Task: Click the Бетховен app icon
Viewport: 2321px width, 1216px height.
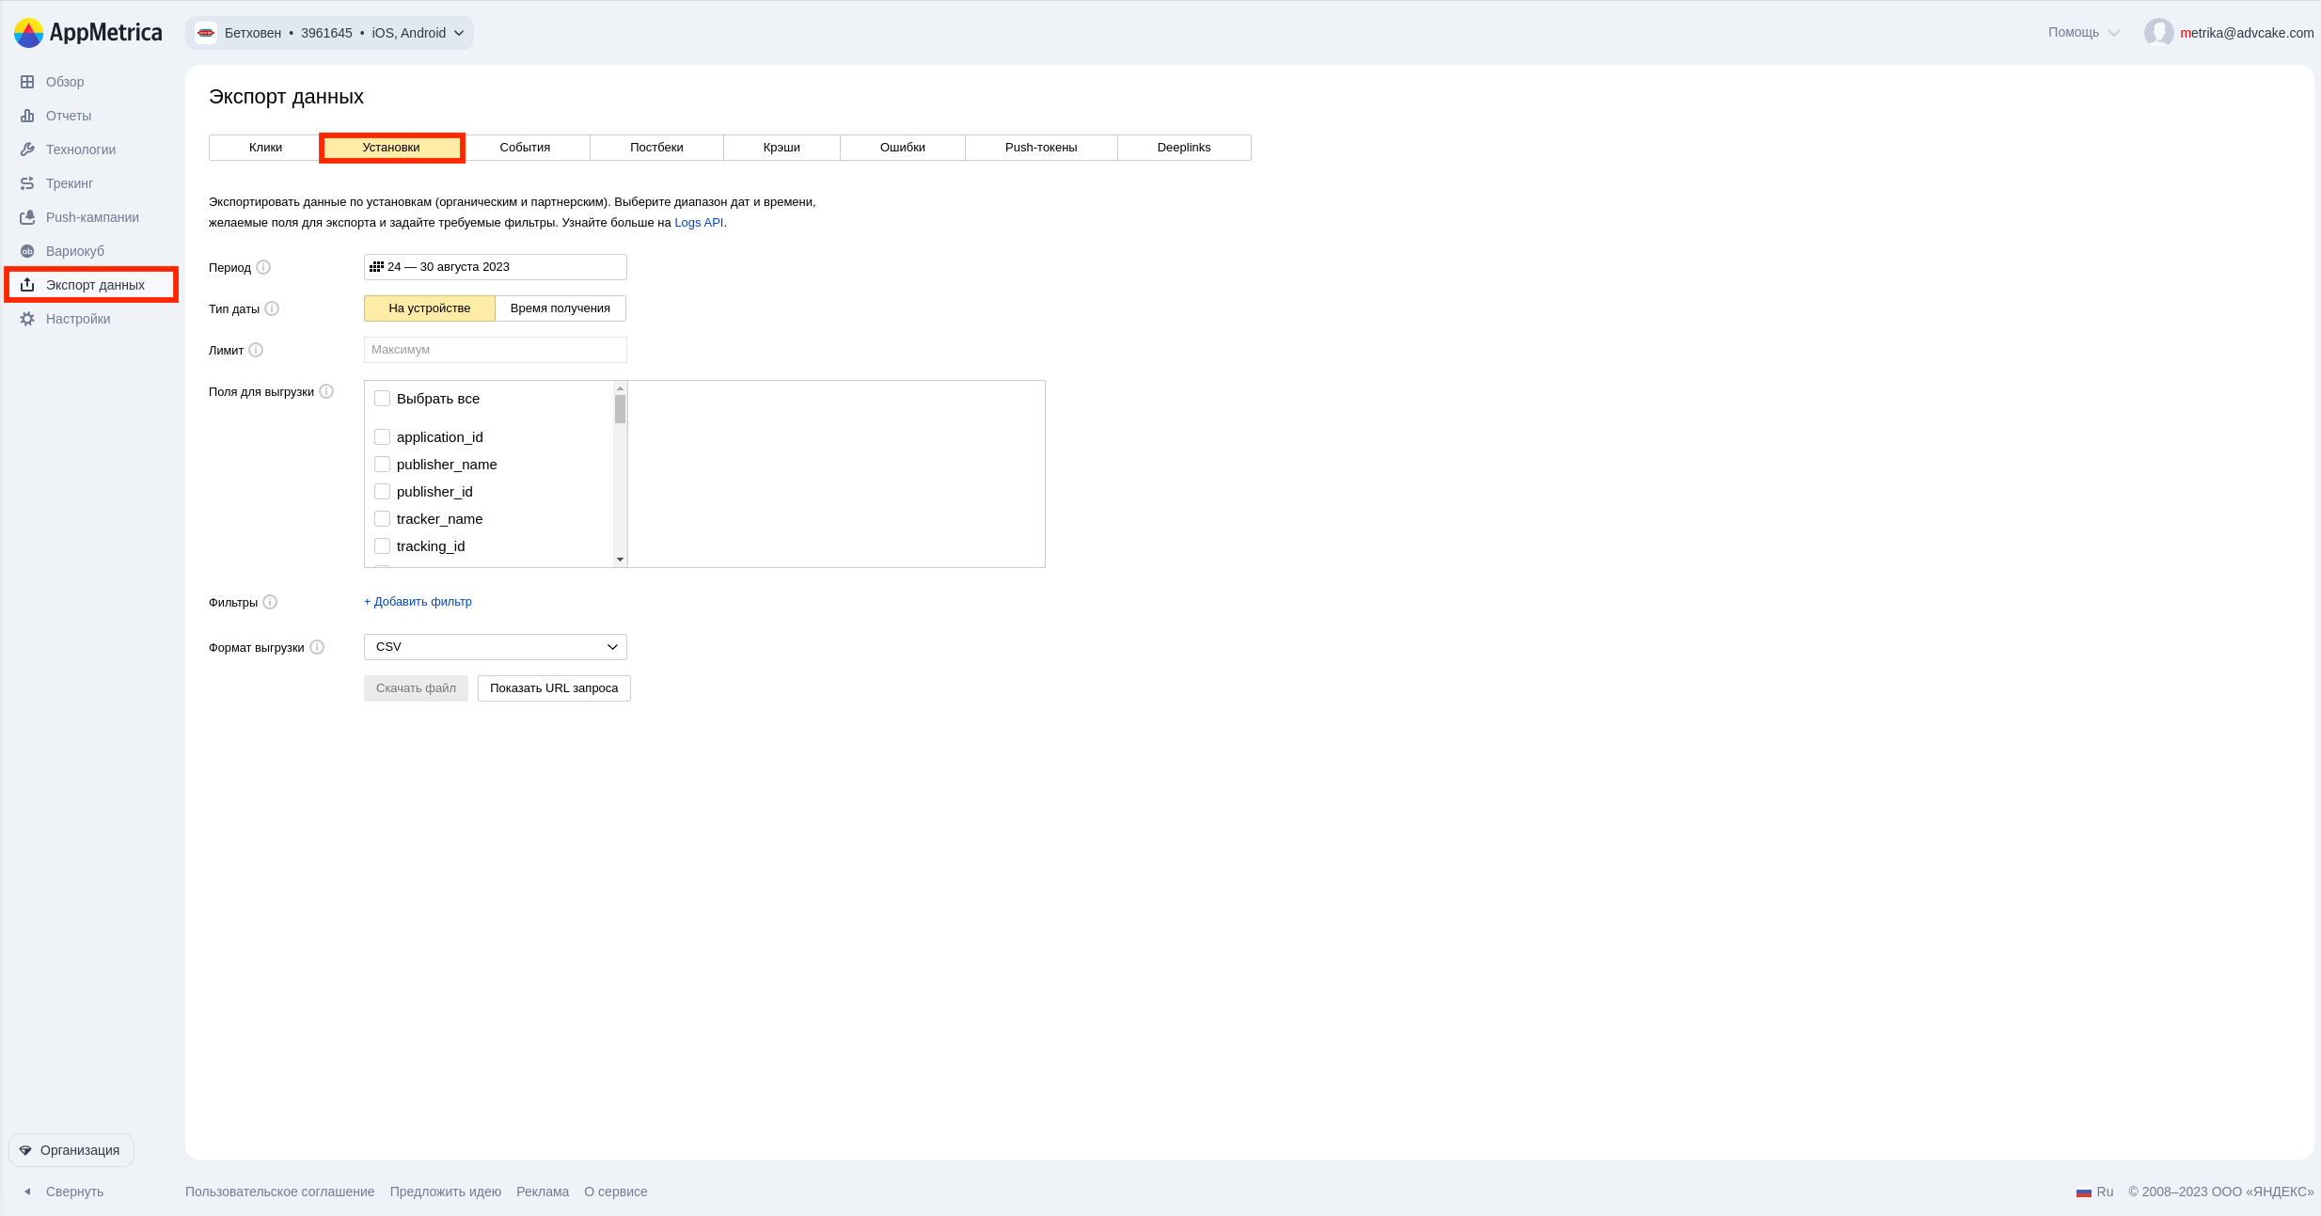Action: (x=206, y=33)
